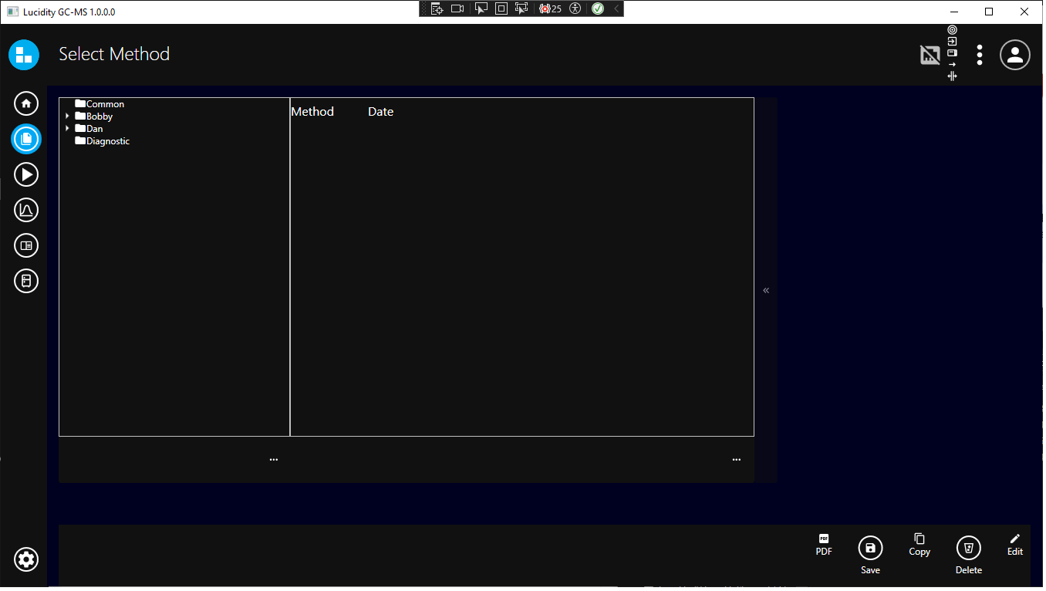Open the chromatogram peak analysis page
The image size is (1046, 591).
[26, 210]
